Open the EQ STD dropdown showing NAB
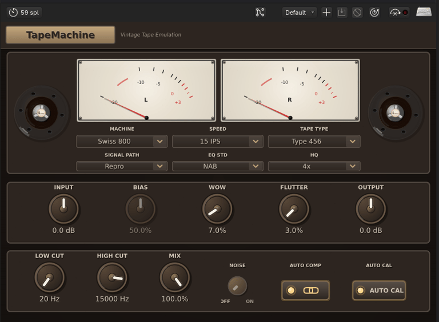This screenshot has height=322, width=439. [x=218, y=166]
